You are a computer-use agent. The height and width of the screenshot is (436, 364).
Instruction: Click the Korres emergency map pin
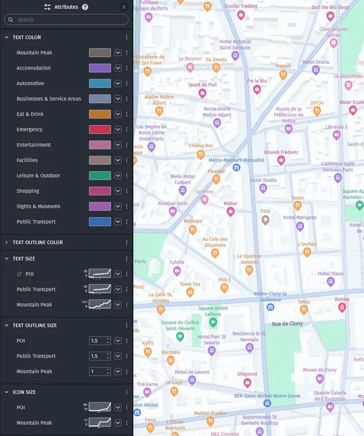point(342,307)
